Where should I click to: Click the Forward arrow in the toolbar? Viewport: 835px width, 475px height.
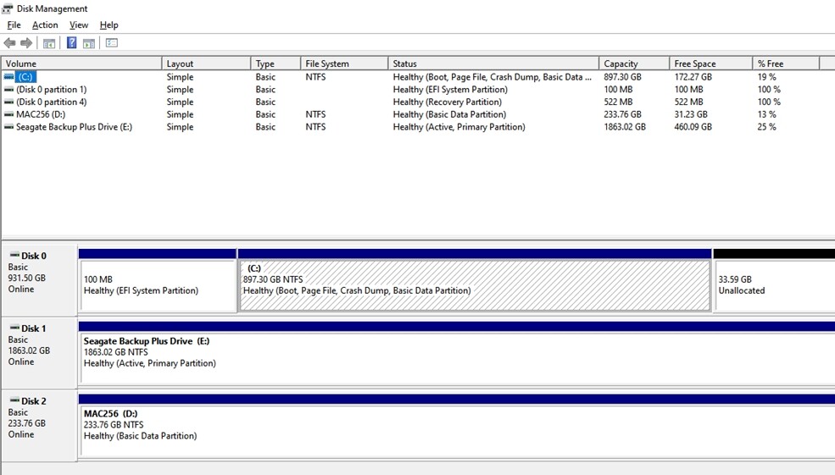[x=26, y=43]
